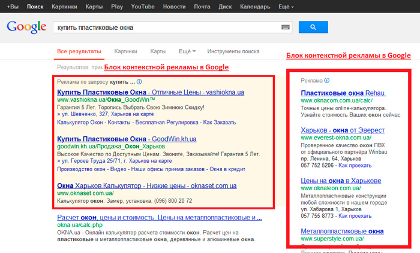Select the 'Все результаты' tab

79,51
